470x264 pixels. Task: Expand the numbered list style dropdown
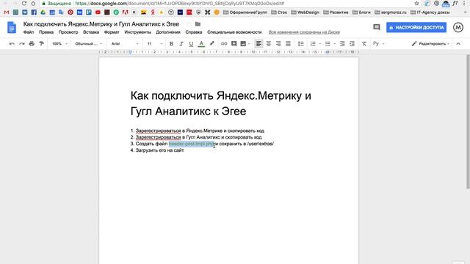tap(320, 44)
